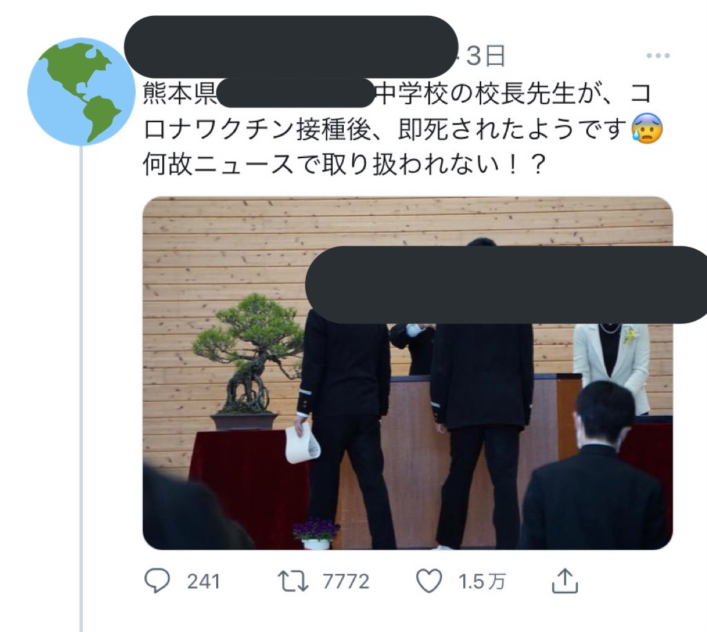Tap the retweet arrows icon
This screenshot has height=632, width=707.
coord(293,581)
